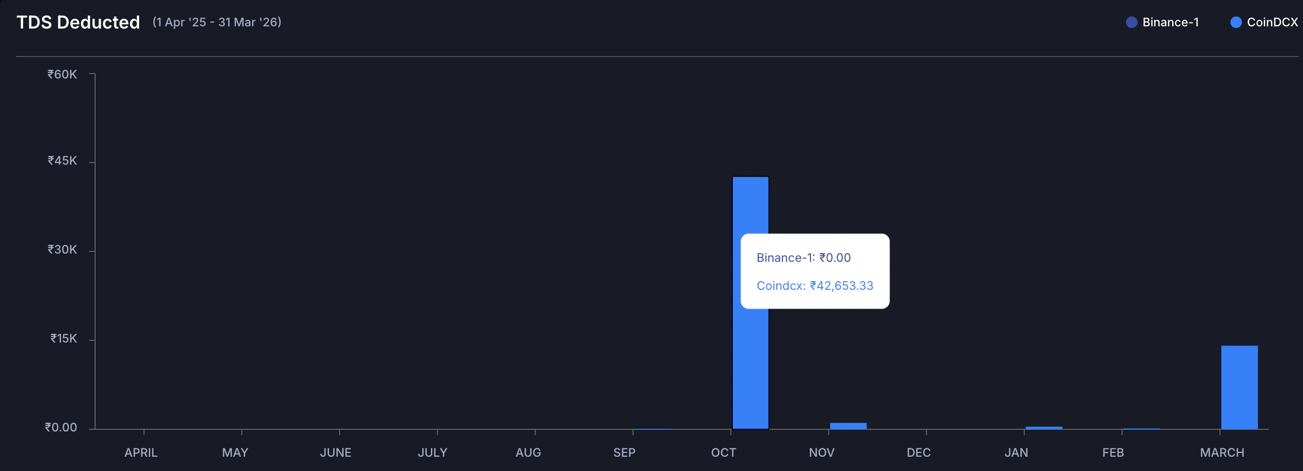Click the FEB axis label
The width and height of the screenshot is (1303, 471).
(x=1113, y=453)
